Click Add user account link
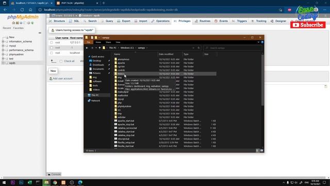Image resolution: width=330 pixels, height=186 pixels. coord(62,79)
